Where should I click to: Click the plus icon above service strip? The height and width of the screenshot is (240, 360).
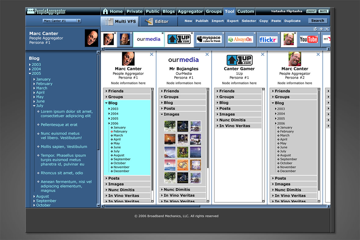coord(321,29)
